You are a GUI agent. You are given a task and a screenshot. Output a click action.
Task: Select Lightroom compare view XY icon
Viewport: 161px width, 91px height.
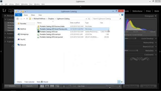pyautogui.click(x=52, y=86)
